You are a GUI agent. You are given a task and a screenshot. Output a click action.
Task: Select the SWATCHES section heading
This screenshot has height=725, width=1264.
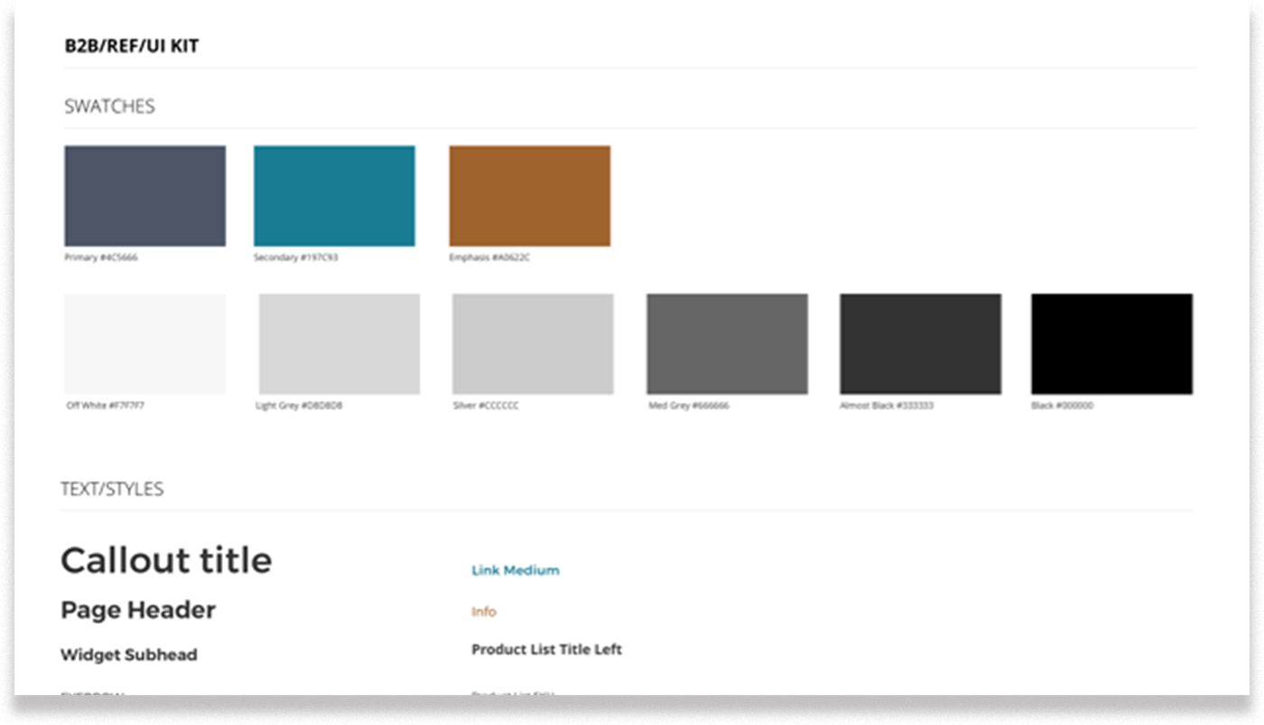tap(108, 106)
